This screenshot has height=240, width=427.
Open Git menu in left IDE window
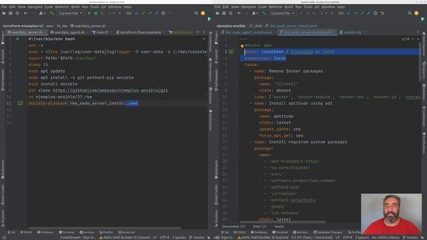pyautogui.click(x=103, y=7)
